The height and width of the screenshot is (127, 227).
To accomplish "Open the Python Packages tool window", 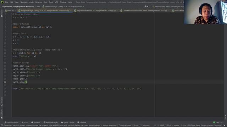I will coord(51,122).
